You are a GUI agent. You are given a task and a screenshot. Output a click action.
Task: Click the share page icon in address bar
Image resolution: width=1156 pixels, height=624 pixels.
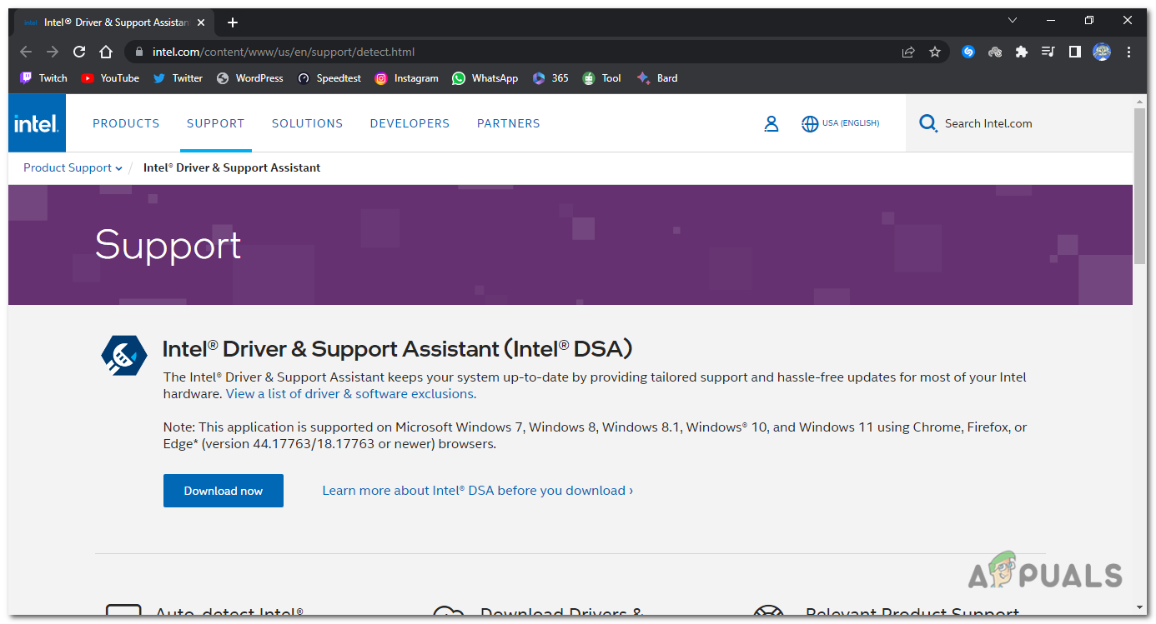click(x=907, y=51)
